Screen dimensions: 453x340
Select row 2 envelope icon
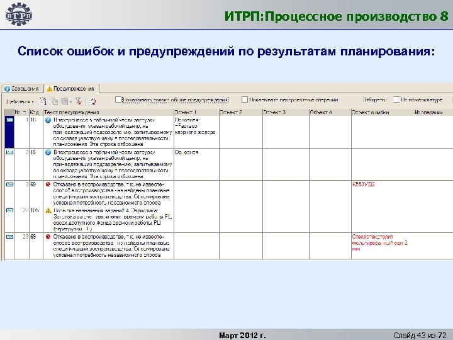[x=9, y=152]
